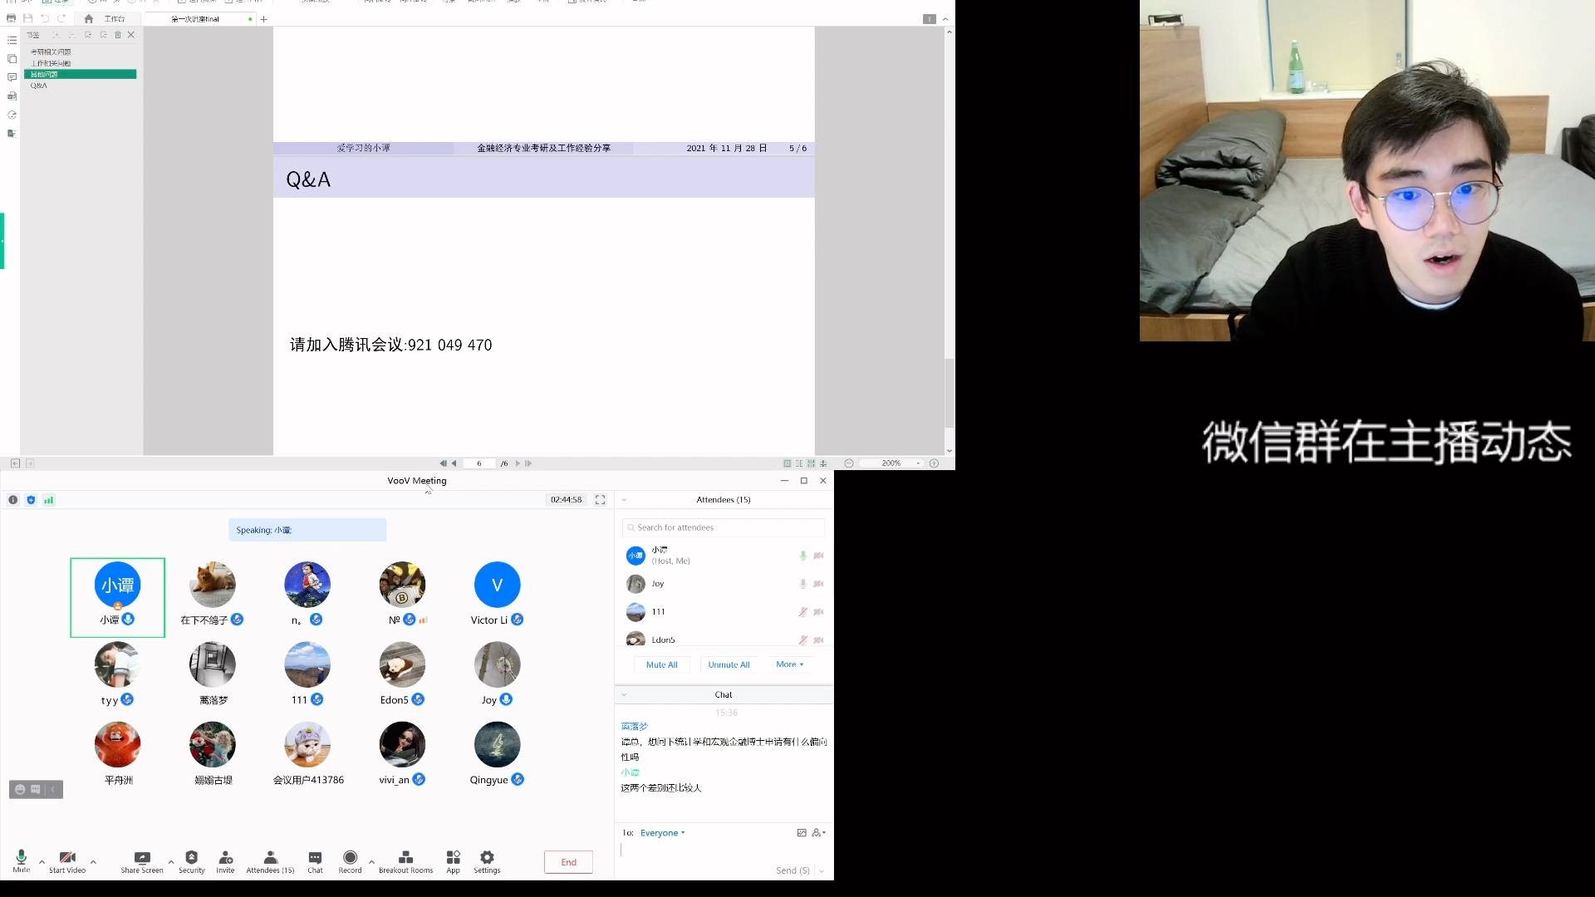The image size is (1595, 897).
Task: Select Attendees (15) tab
Action: [723, 499]
